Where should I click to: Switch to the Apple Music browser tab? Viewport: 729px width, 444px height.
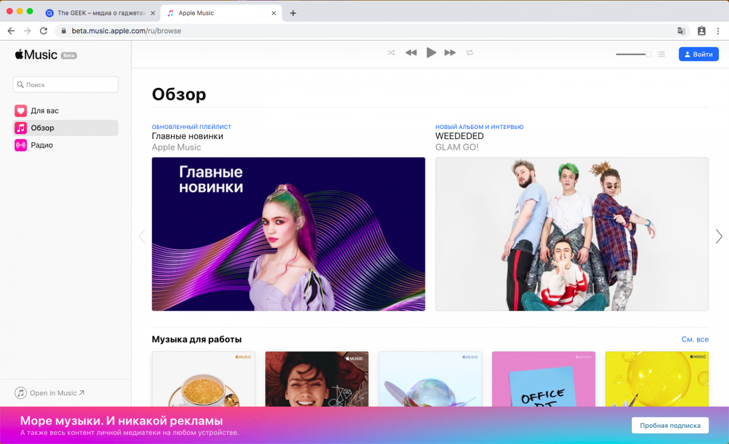coord(221,13)
